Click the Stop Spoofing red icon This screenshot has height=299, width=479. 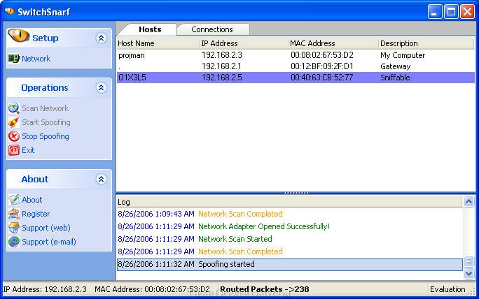[13, 136]
